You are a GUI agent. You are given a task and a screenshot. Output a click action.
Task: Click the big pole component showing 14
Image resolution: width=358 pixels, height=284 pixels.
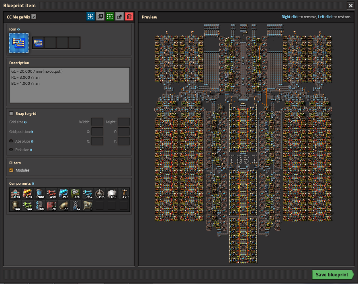click(x=76, y=205)
